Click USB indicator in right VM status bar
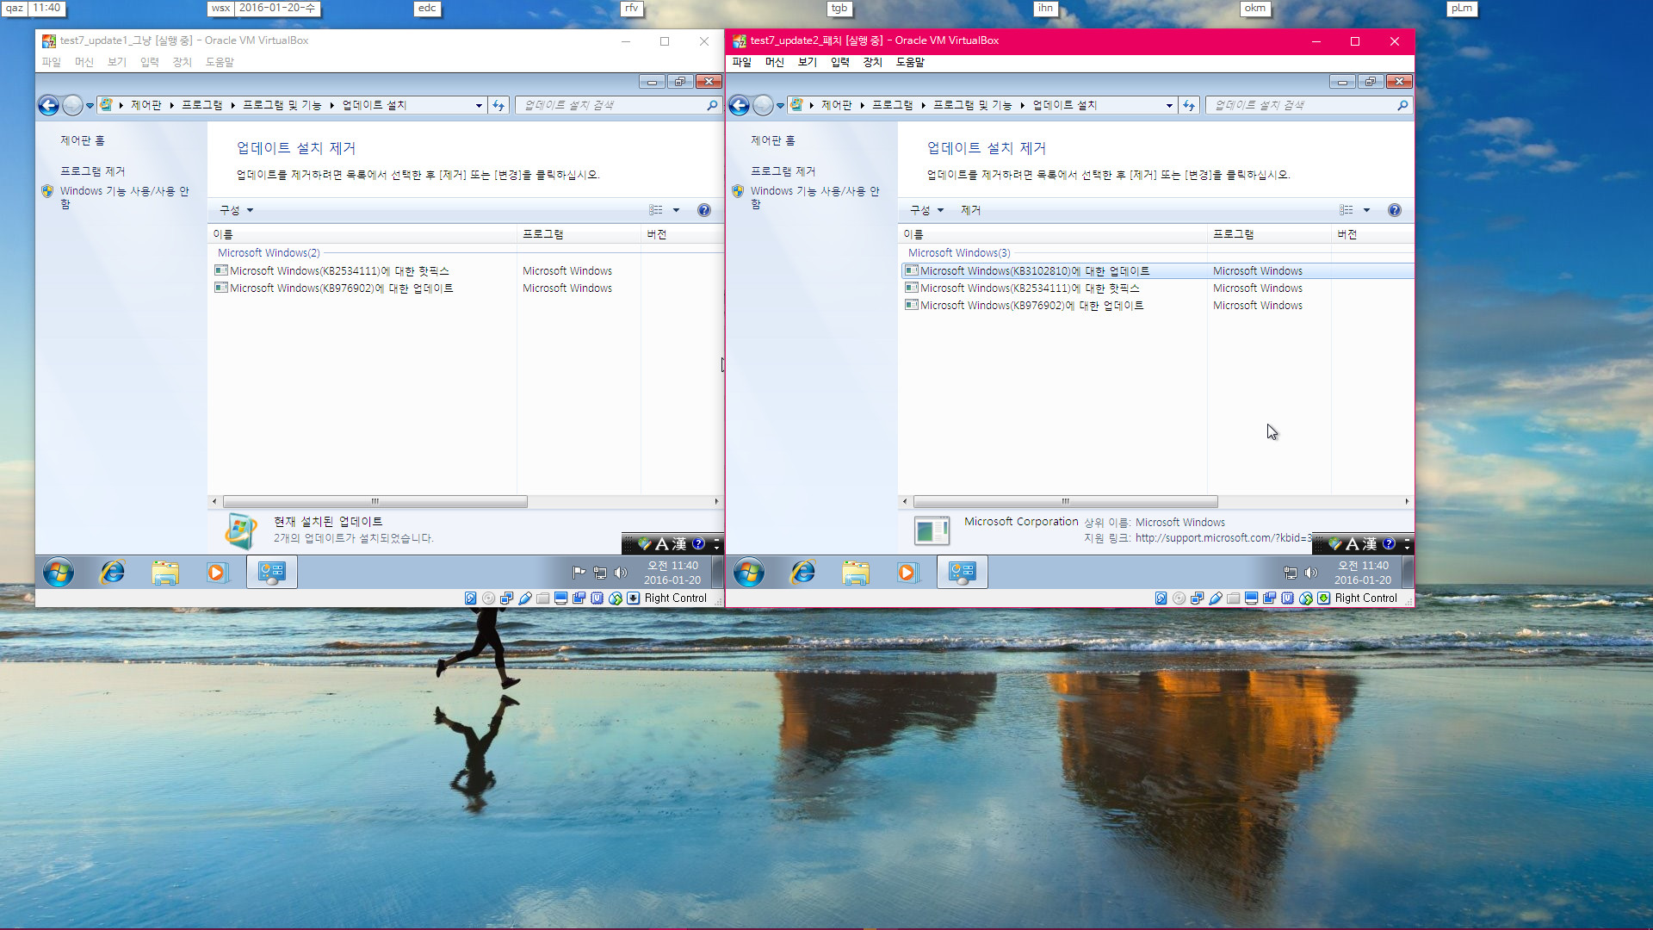The width and height of the screenshot is (1653, 930). (1216, 598)
